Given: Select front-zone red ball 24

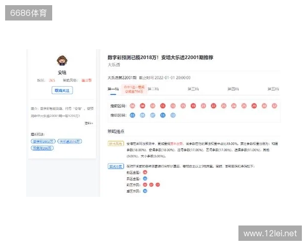Looking at the screenshot, I should click(x=234, y=106).
